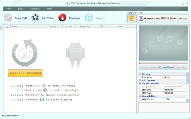Adjust the volume slider handle
This screenshot has height=119, width=191.
click(168, 67)
